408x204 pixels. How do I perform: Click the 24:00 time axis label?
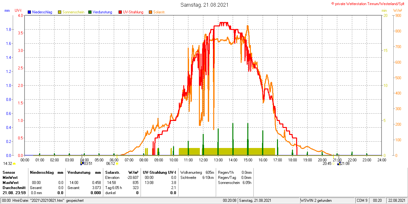[x=382, y=160]
